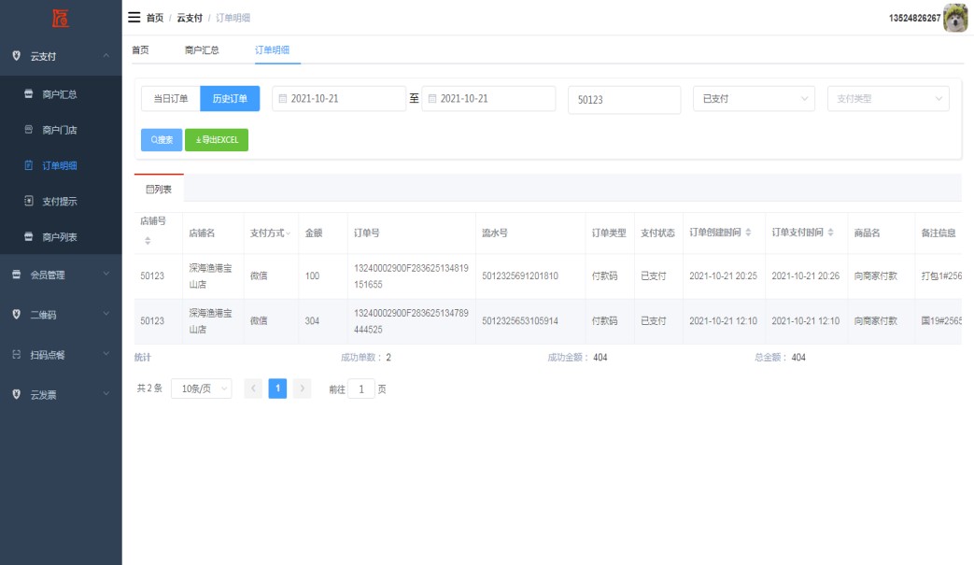This screenshot has height=565, width=974.
Task: Select 支付提示 in the sidebar
Action: (59, 202)
